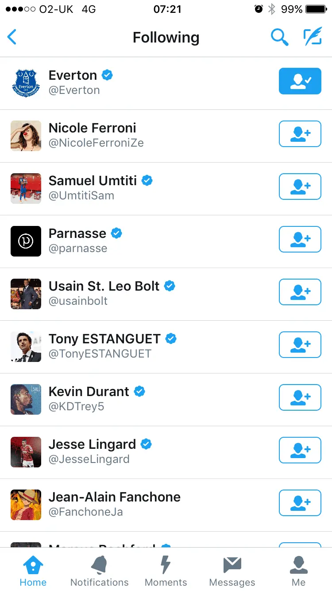Tap Jean-Alain Fanchone's cartoon avatar
The height and width of the screenshot is (591, 332).
26,505
